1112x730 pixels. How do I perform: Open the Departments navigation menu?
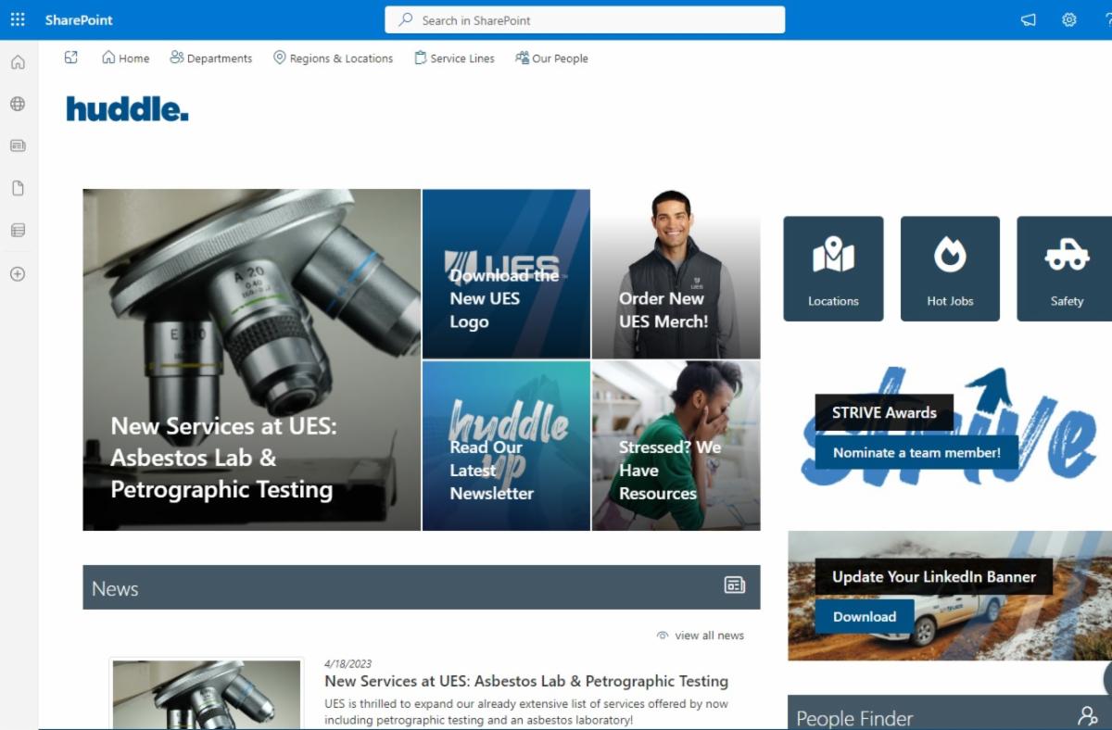pyautogui.click(x=211, y=58)
